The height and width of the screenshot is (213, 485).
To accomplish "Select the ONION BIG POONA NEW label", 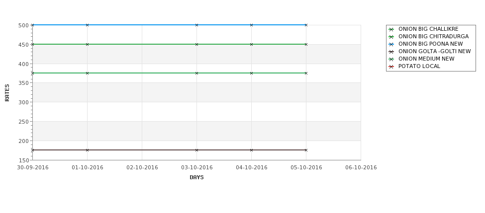I will 431,44.
